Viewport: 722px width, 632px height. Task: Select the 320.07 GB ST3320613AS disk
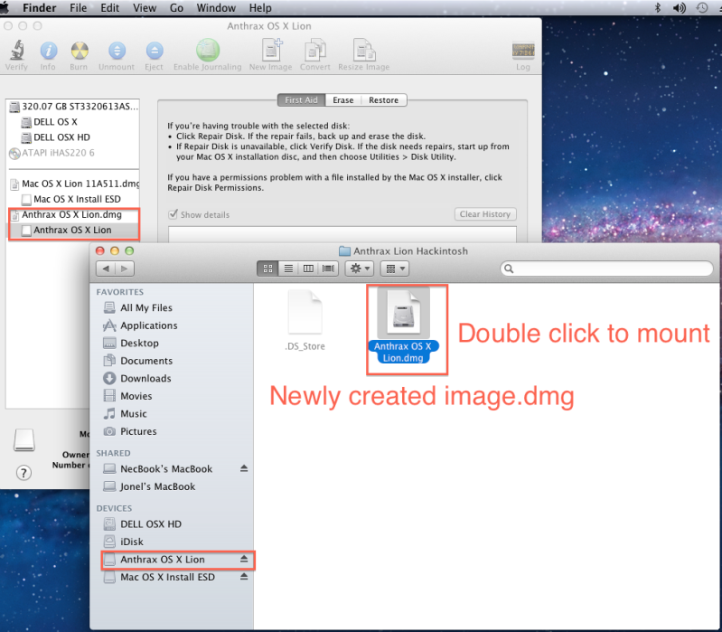tap(74, 107)
